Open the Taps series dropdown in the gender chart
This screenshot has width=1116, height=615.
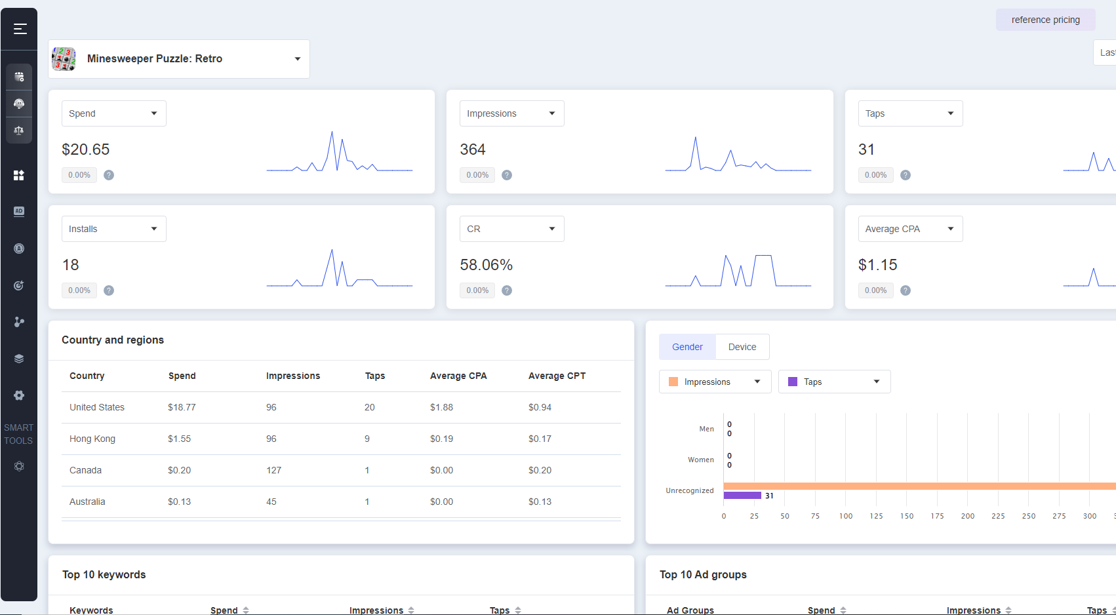coord(835,382)
